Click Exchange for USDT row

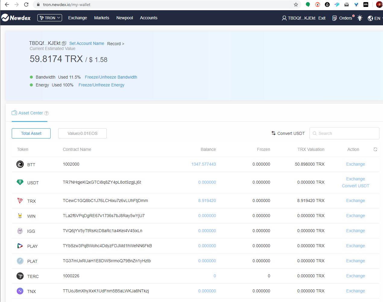[355, 179]
